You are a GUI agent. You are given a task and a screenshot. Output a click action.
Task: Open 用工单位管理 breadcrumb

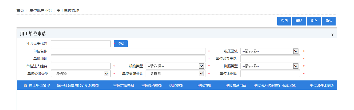point(68,10)
